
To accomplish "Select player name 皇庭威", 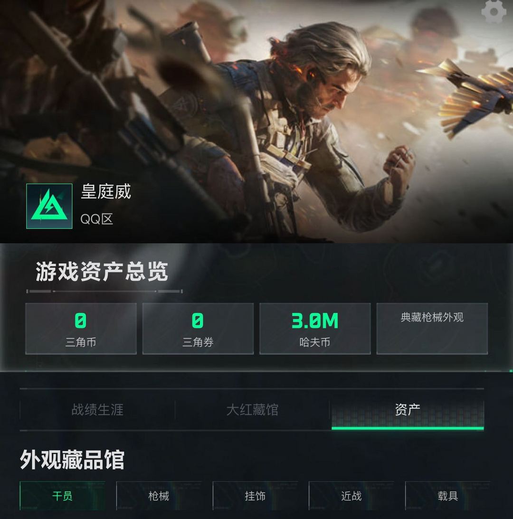I will pos(106,191).
